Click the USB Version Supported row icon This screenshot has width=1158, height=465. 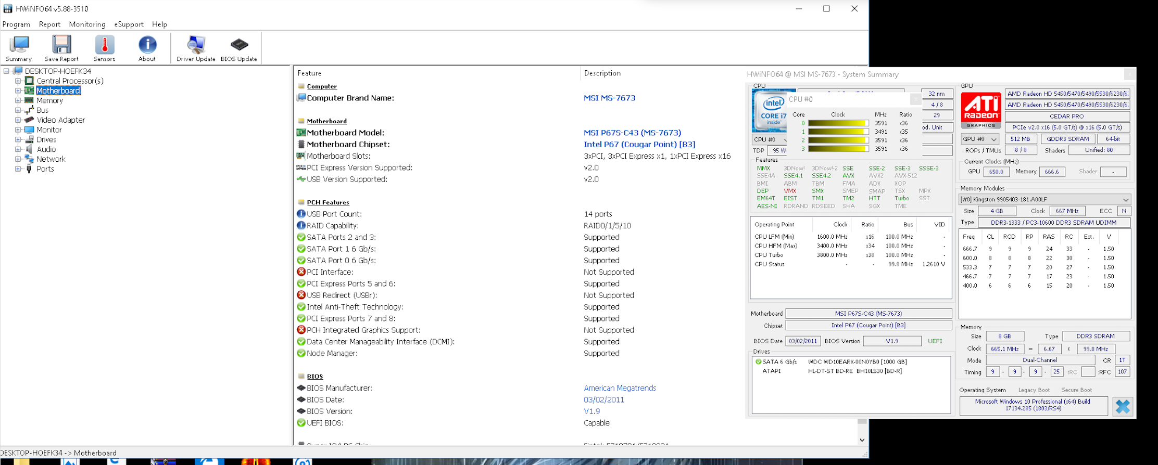[301, 179]
